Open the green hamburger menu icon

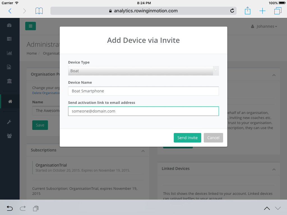tap(30, 26)
